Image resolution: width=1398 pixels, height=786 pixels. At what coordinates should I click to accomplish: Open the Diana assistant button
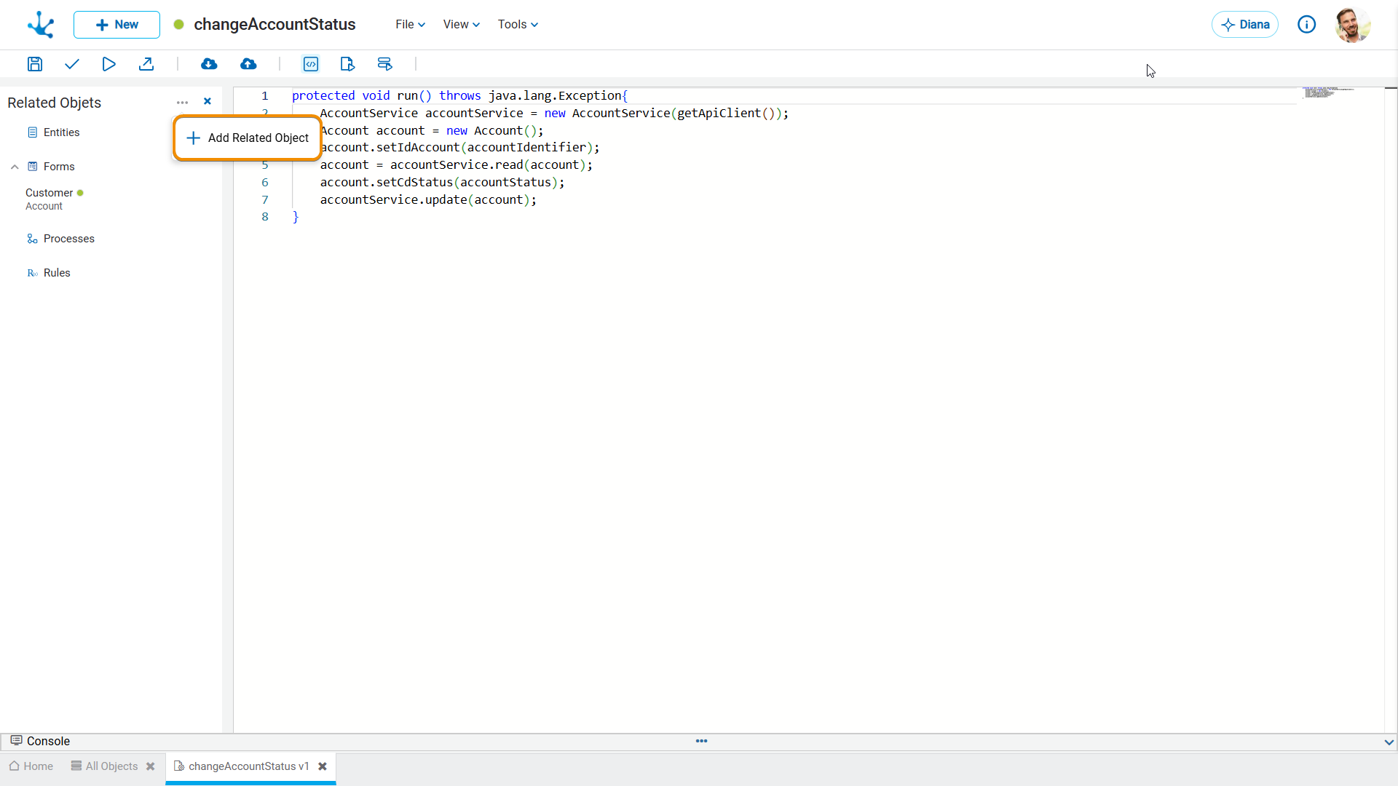pyautogui.click(x=1244, y=25)
